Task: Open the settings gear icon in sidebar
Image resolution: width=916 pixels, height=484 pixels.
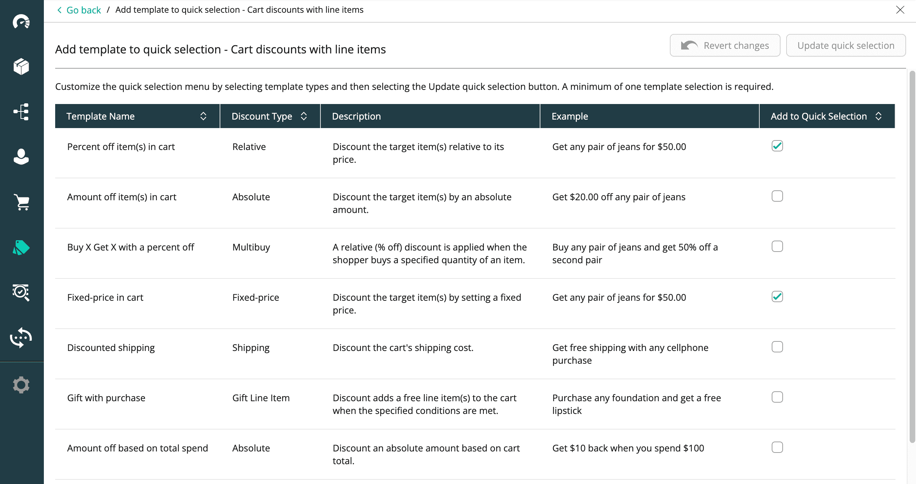Action: point(21,385)
